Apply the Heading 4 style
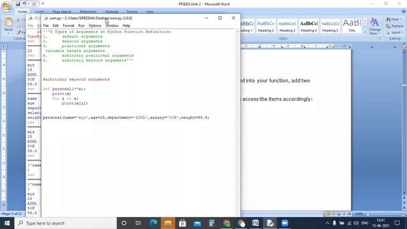The width and height of the screenshot is (407, 229). click(x=308, y=26)
